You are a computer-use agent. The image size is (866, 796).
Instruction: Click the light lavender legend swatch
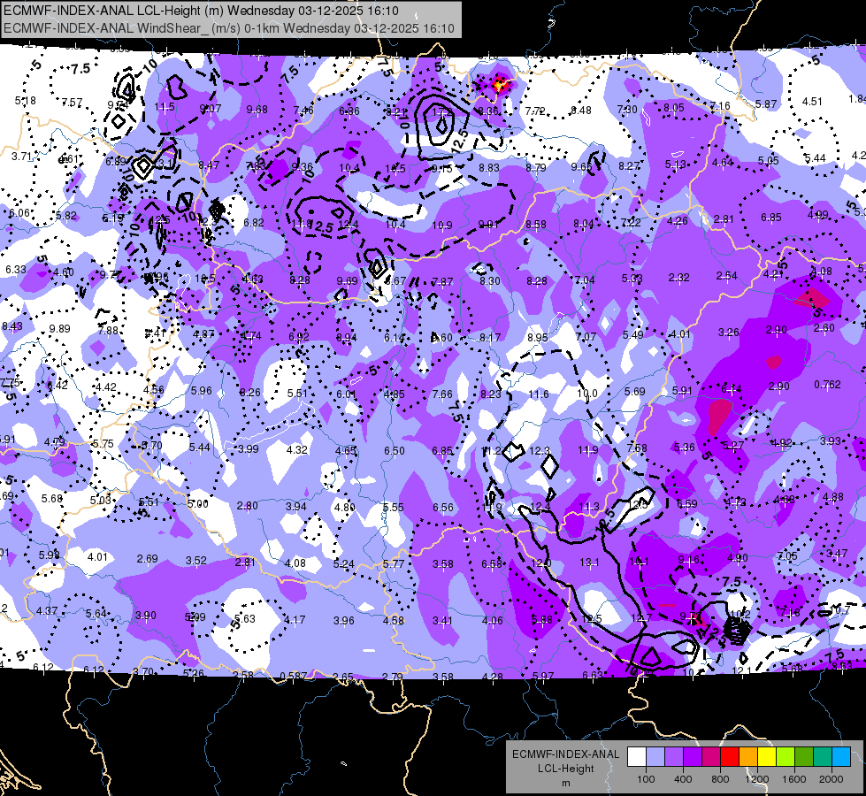[655, 757]
